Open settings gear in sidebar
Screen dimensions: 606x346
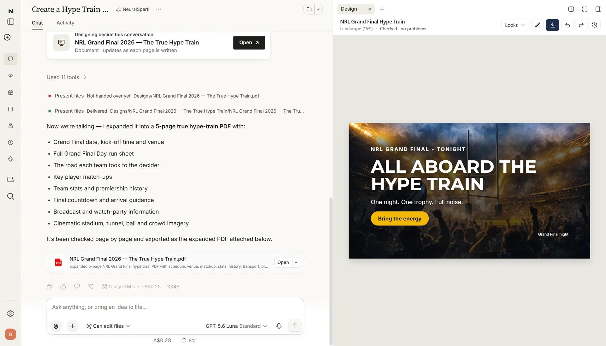coord(10,313)
